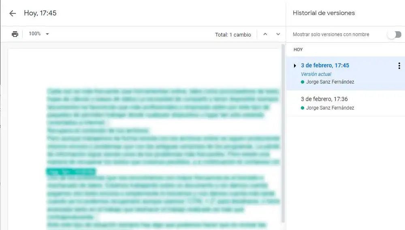This screenshot has height=230, width=405.
Task: Click the document's vertical scrollbar
Action: [x=283, y=133]
